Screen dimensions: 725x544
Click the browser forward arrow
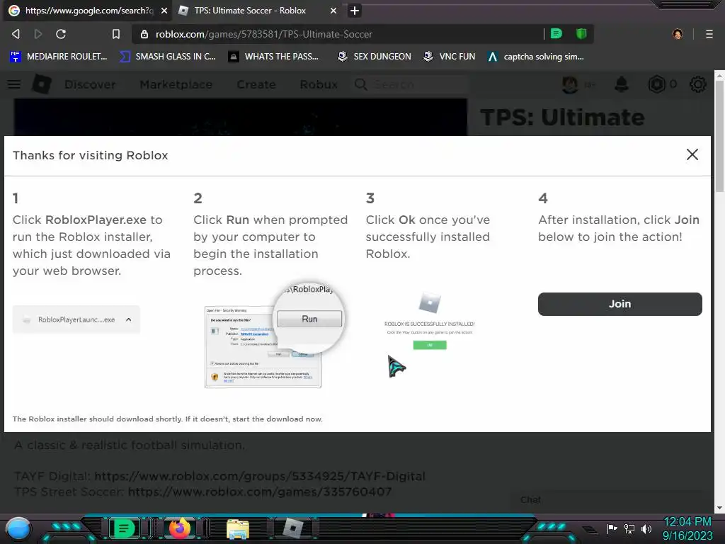38,34
